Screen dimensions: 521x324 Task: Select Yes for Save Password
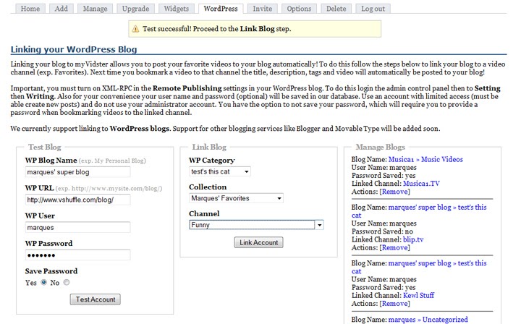[x=43, y=282]
